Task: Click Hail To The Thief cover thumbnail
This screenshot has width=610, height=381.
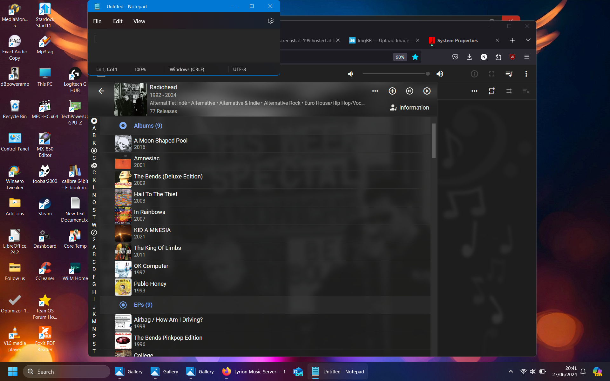Action: (123, 197)
